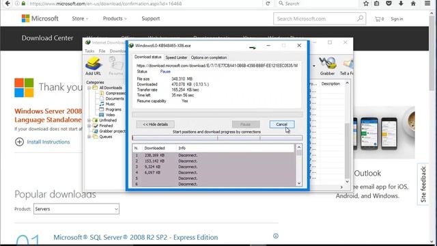Image resolution: width=437 pixels, height=246 pixels.
Task: Switch to Options on completion tab
Action: pos(209,57)
